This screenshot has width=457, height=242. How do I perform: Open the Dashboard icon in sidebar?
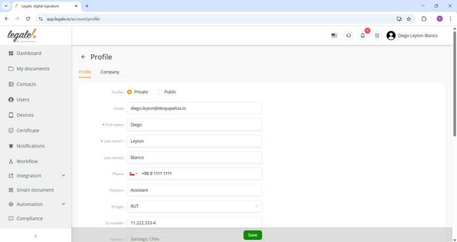(11, 53)
